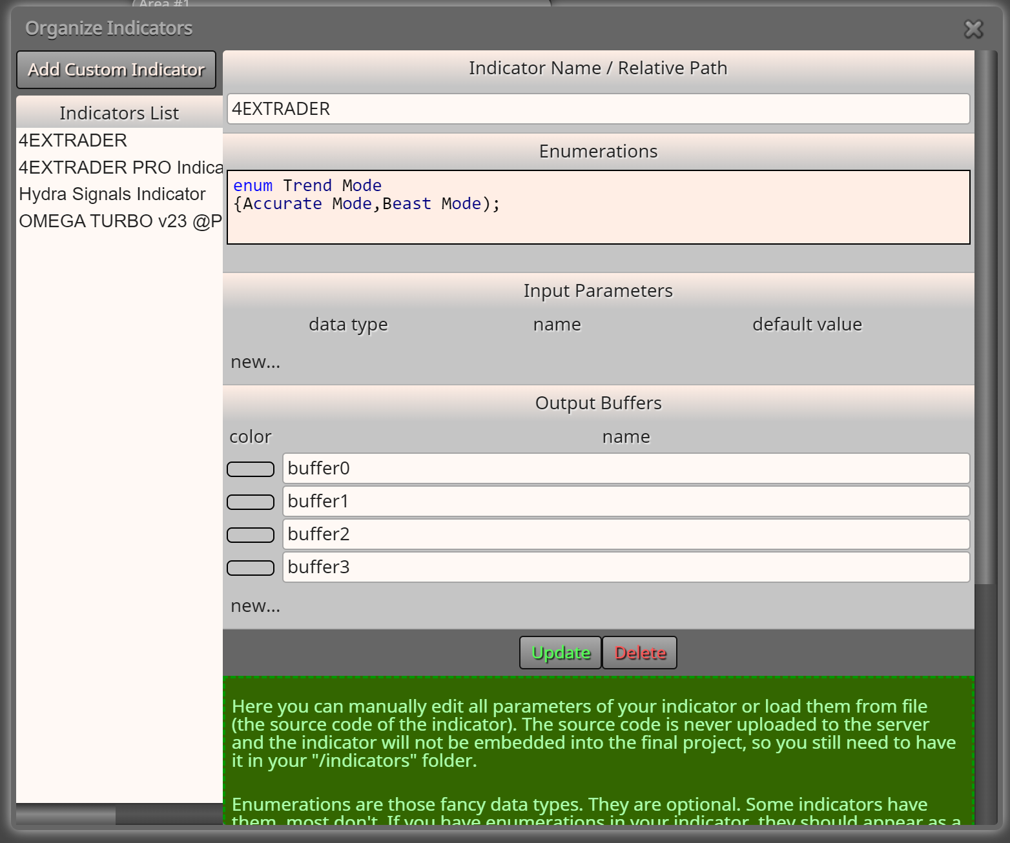Open color swatch for buffer2
The height and width of the screenshot is (843, 1010).
[251, 535]
